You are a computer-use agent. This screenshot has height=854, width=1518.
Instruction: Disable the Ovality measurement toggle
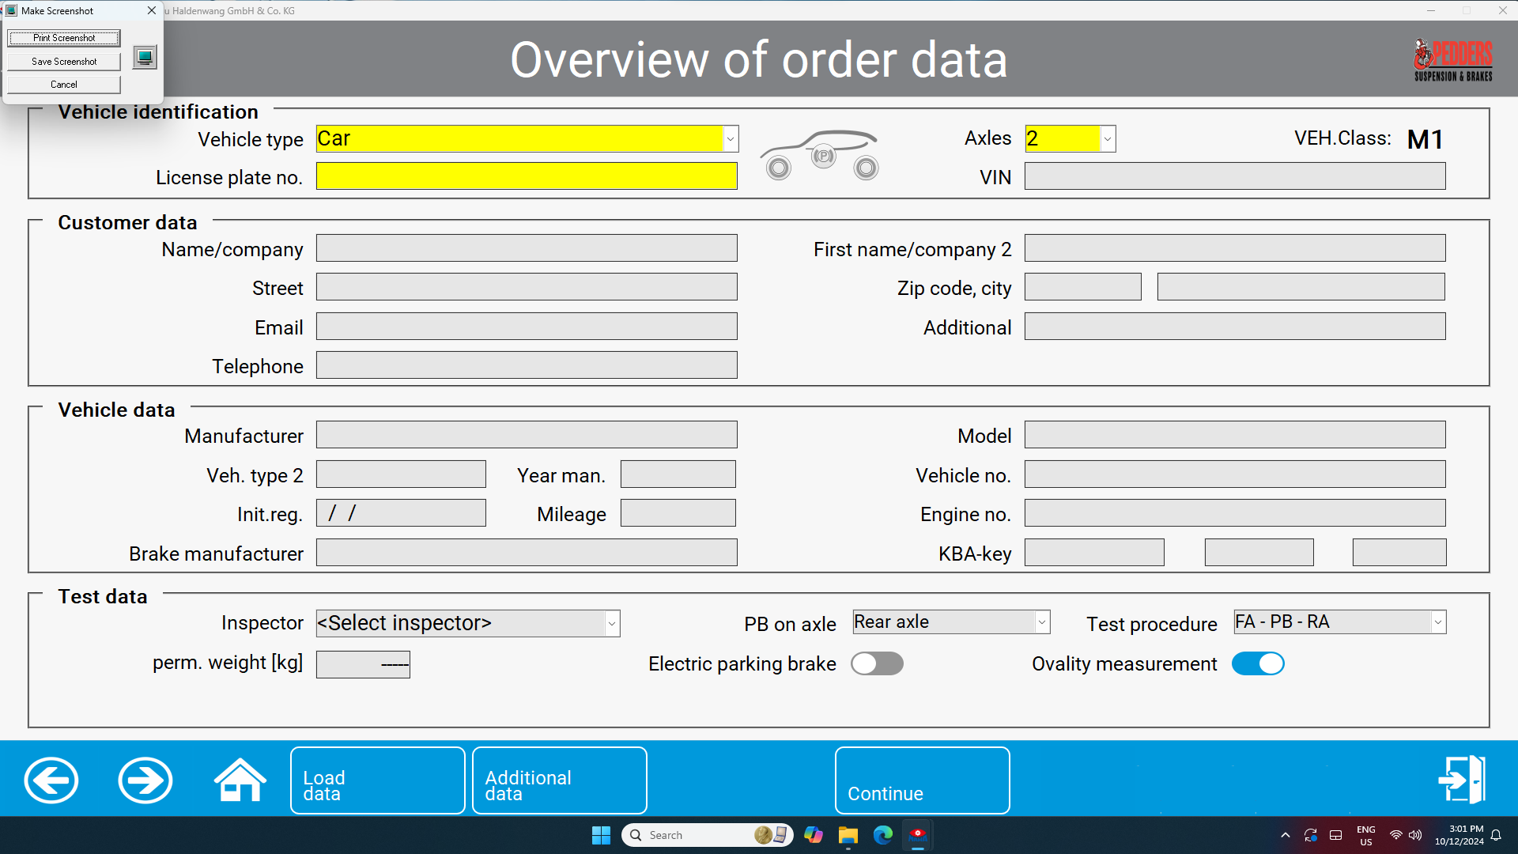1258,663
